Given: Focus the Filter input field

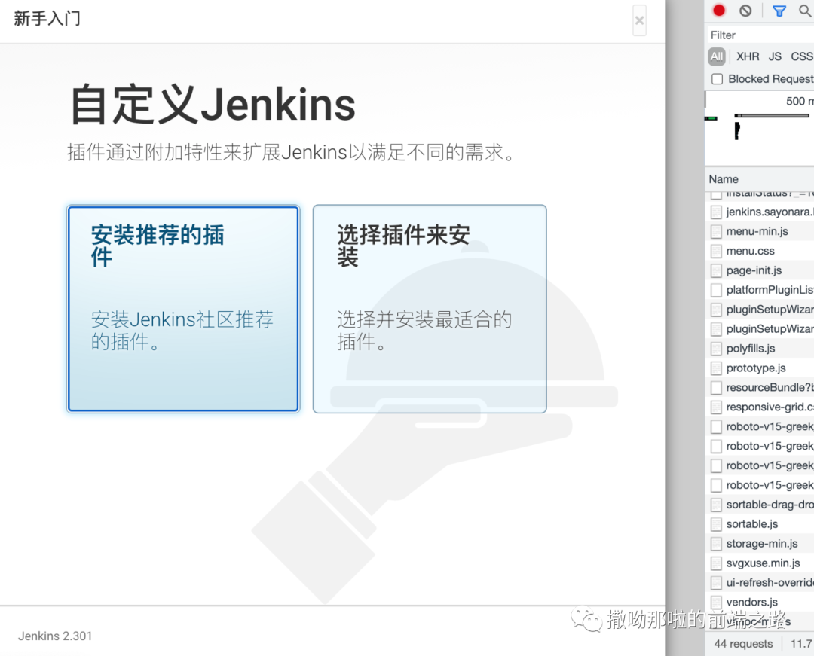Looking at the screenshot, I should point(760,35).
